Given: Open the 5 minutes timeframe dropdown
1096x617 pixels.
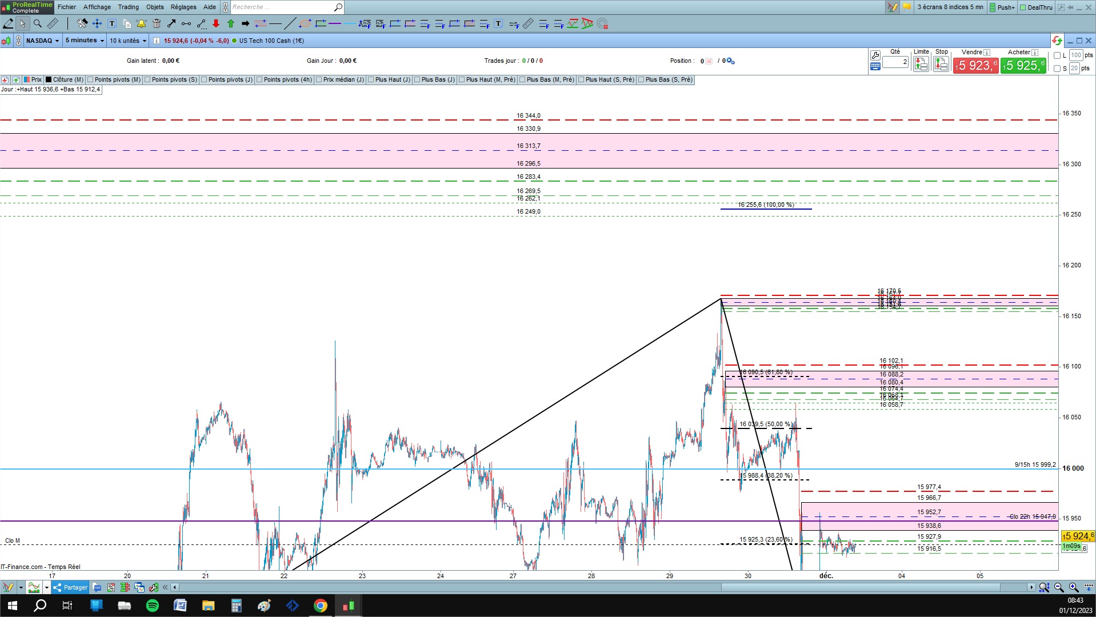Looking at the screenshot, I should point(85,41).
